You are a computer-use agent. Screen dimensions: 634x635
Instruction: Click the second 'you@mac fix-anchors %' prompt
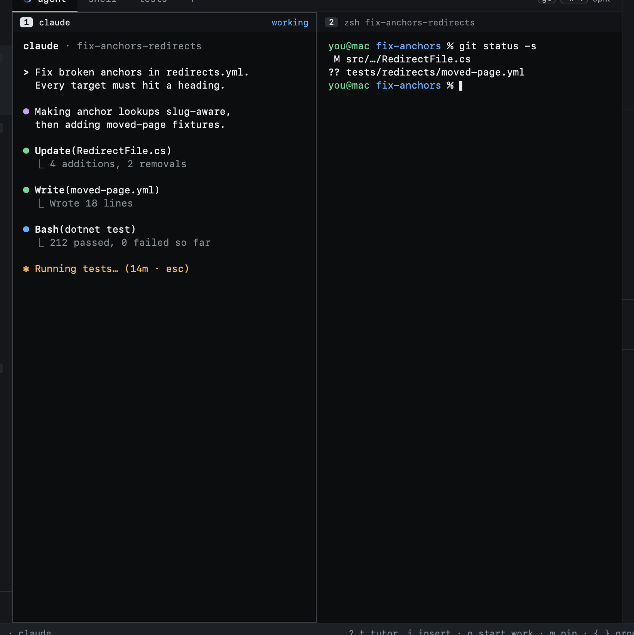tap(391, 86)
